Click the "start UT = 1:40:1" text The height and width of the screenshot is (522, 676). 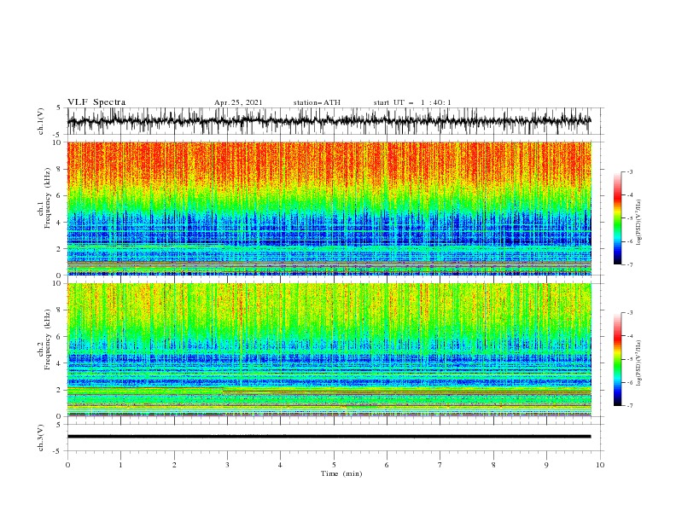412,102
